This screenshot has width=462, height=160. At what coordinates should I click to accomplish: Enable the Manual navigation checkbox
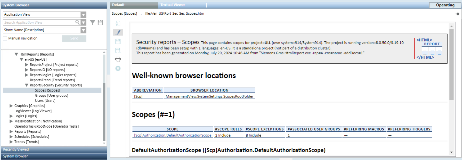pyautogui.click(x=5, y=39)
